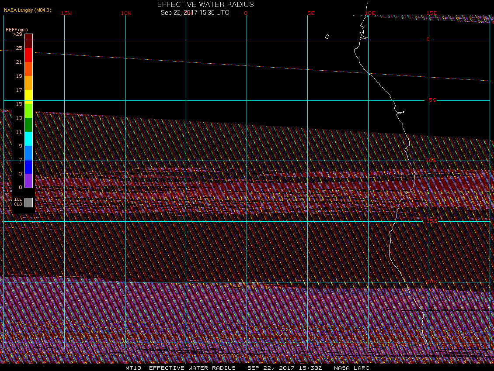The width and height of the screenshot is (494, 371).
Task: Click the REFF (um) legend heading
Action: click(x=17, y=29)
